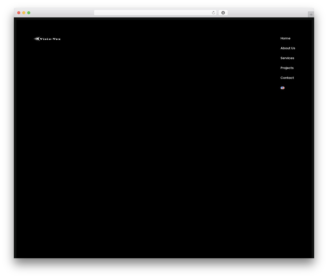Click the Visio-Vox logo
The image size is (328, 278).
coord(47,39)
